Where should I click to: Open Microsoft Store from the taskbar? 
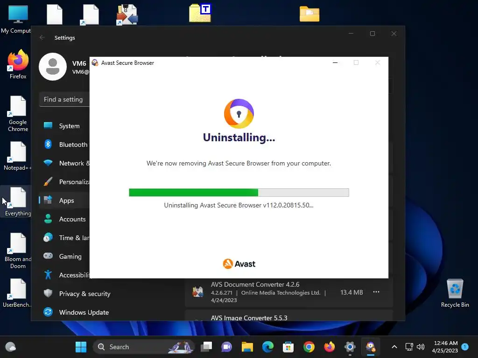(288, 347)
